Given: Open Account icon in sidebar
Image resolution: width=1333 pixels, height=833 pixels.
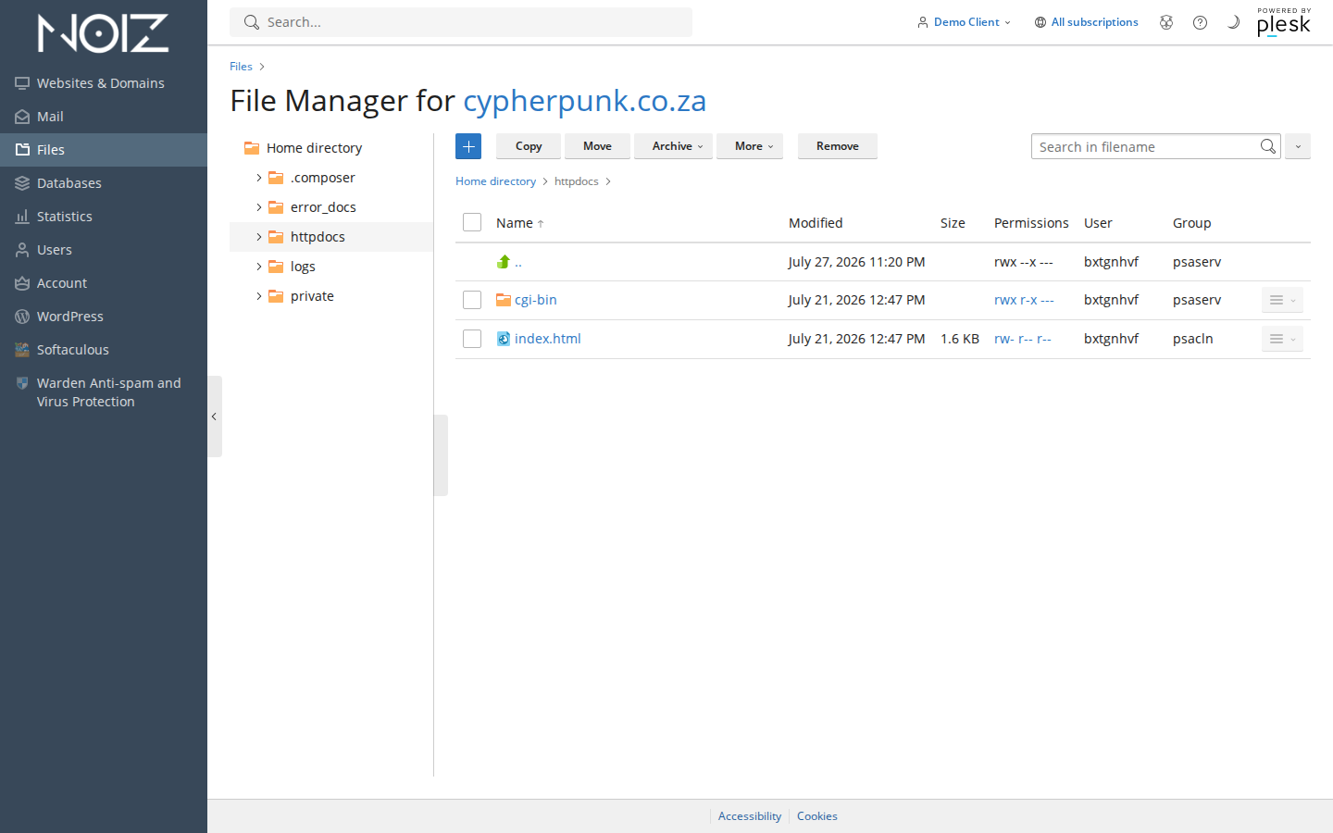Looking at the screenshot, I should [x=22, y=283].
